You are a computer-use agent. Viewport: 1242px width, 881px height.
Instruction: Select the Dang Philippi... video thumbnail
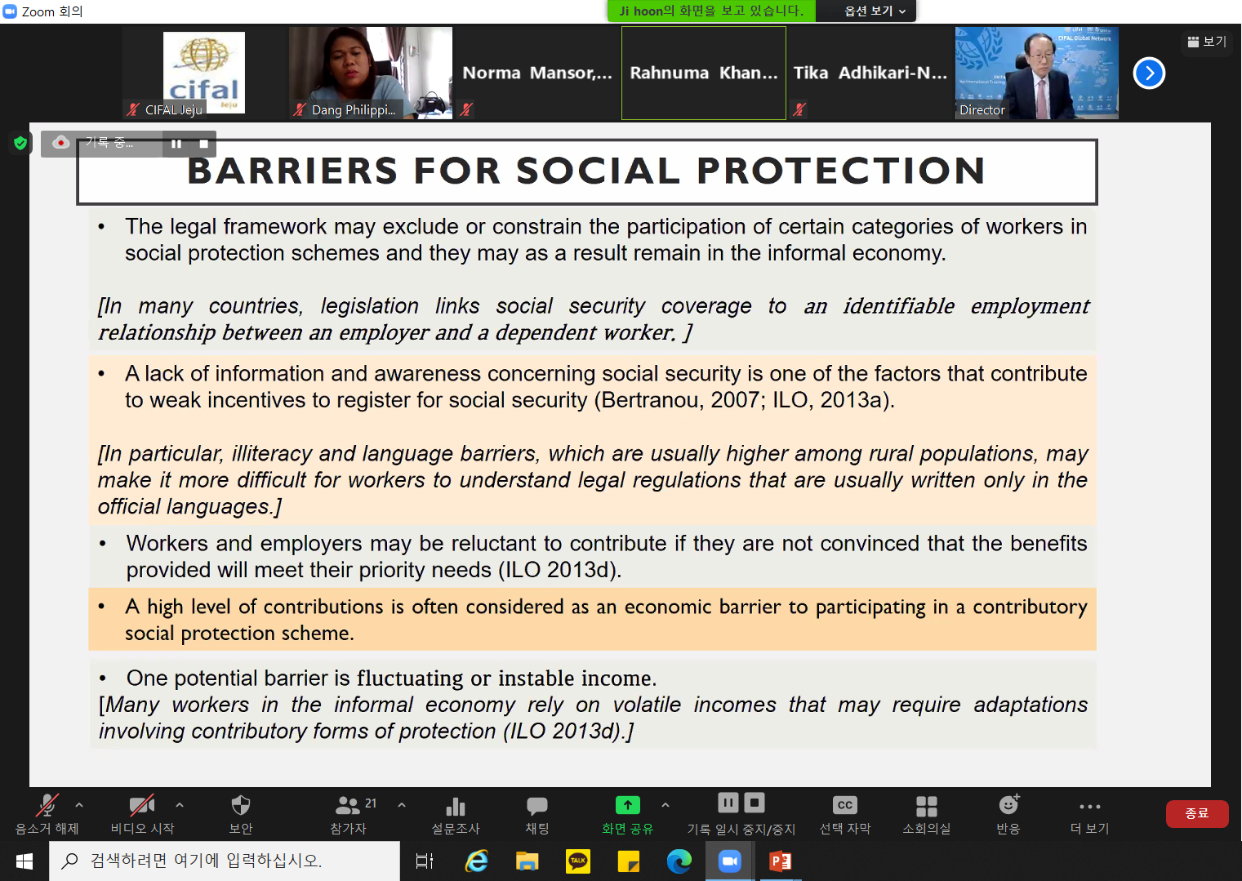pos(371,73)
